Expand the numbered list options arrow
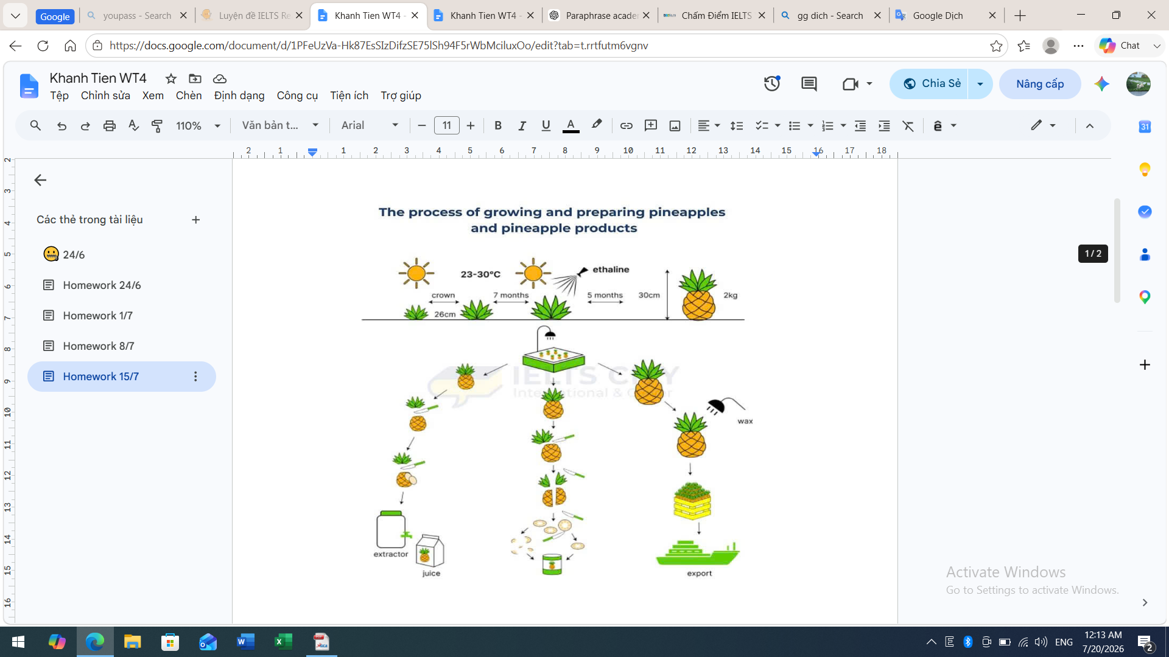1169x657 pixels. click(x=843, y=125)
